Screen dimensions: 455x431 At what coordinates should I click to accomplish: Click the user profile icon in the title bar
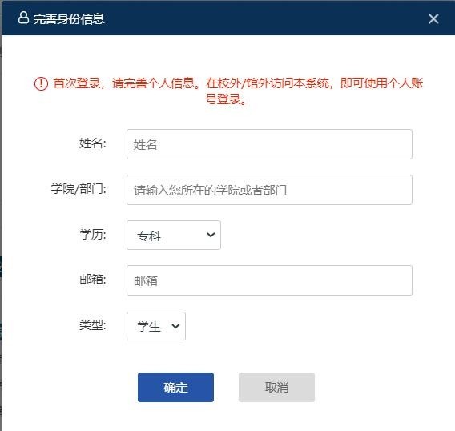tap(23, 18)
